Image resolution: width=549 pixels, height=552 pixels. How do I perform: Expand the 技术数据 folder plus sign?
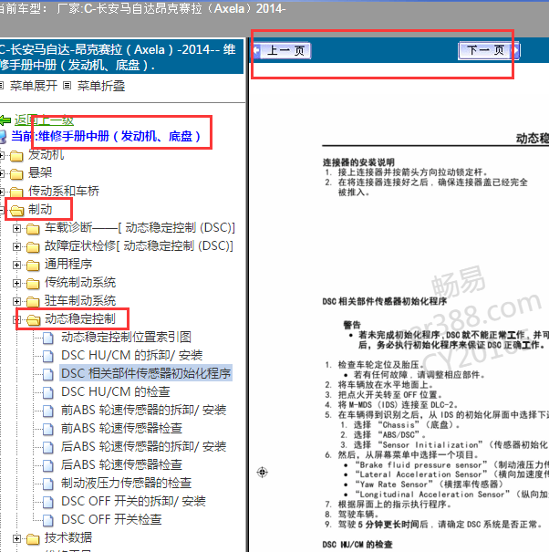coord(16,538)
